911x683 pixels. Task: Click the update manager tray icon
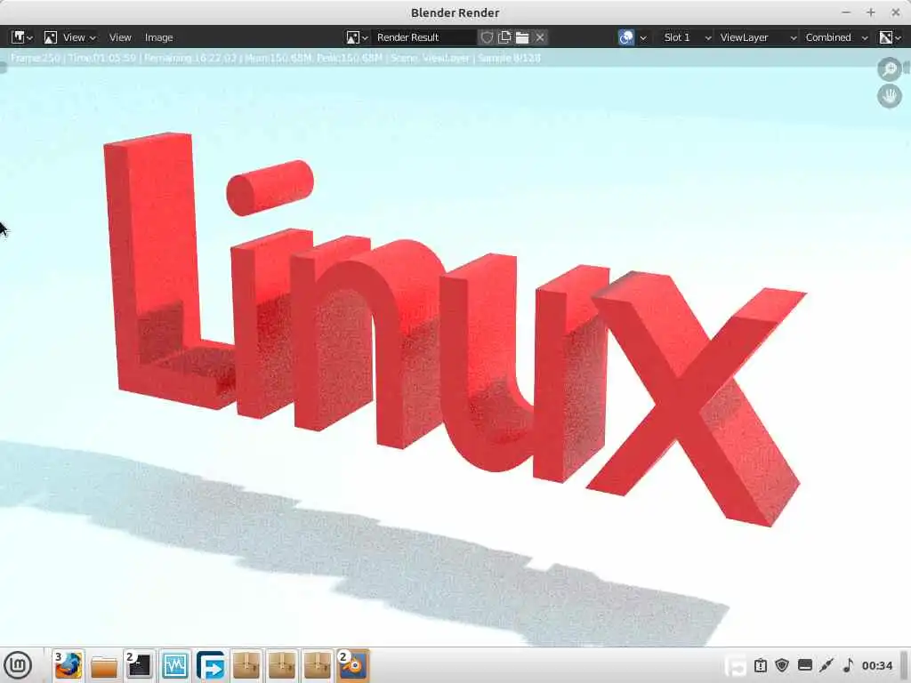pyautogui.click(x=760, y=665)
